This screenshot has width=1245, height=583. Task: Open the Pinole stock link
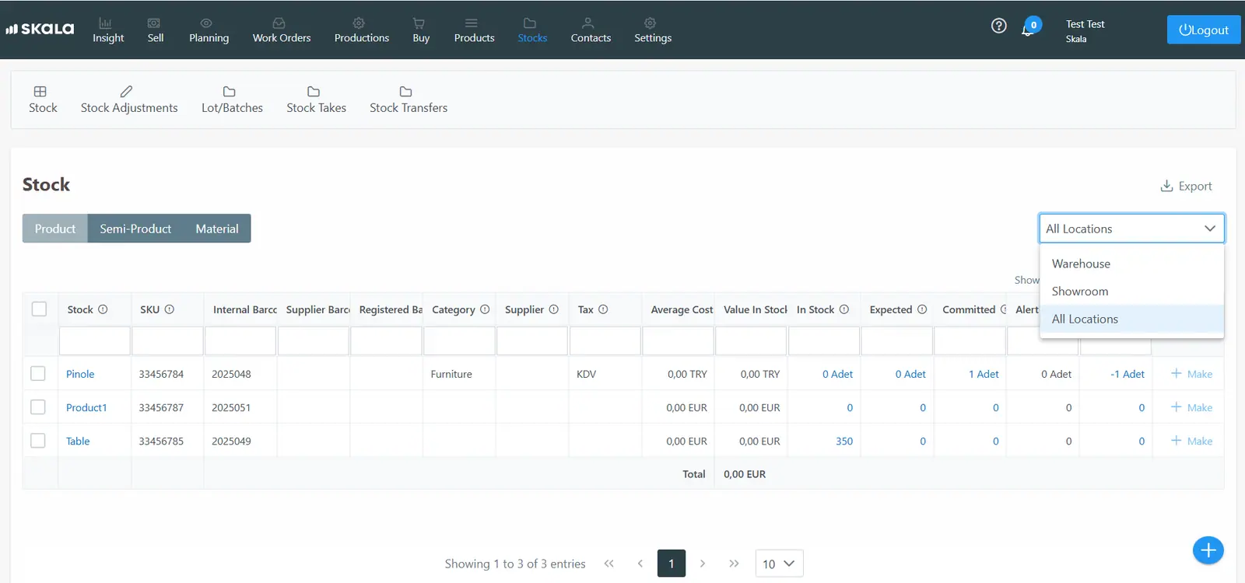coord(80,374)
